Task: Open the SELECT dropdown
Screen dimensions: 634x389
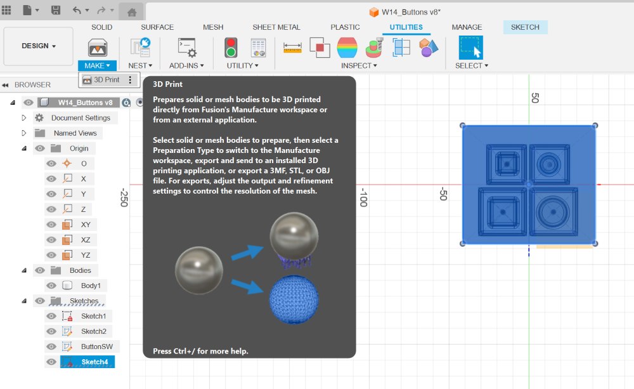Action: click(x=472, y=65)
